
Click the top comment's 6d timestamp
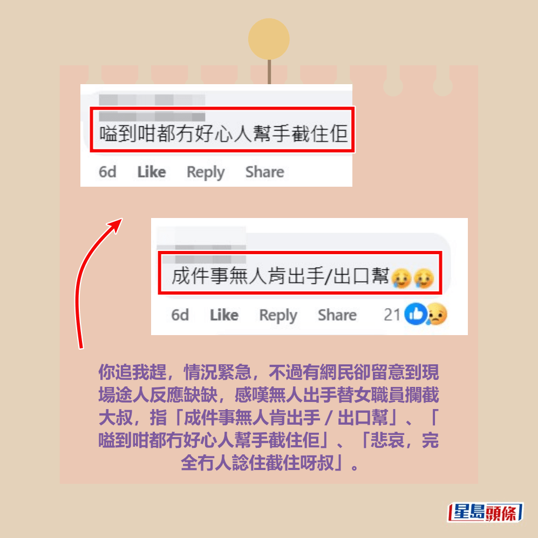tap(107, 172)
